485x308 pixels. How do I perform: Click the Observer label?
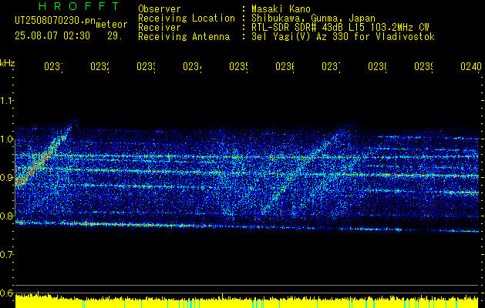160,9
